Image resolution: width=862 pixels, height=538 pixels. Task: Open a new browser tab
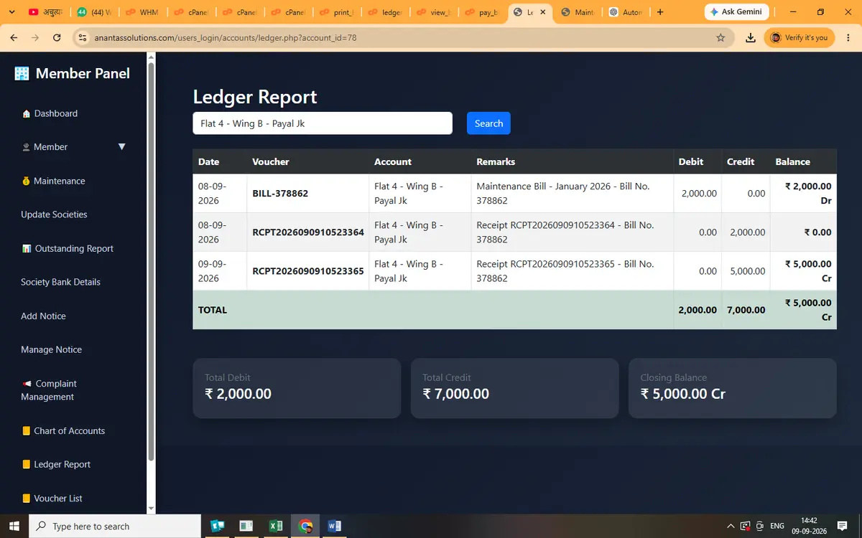point(660,12)
